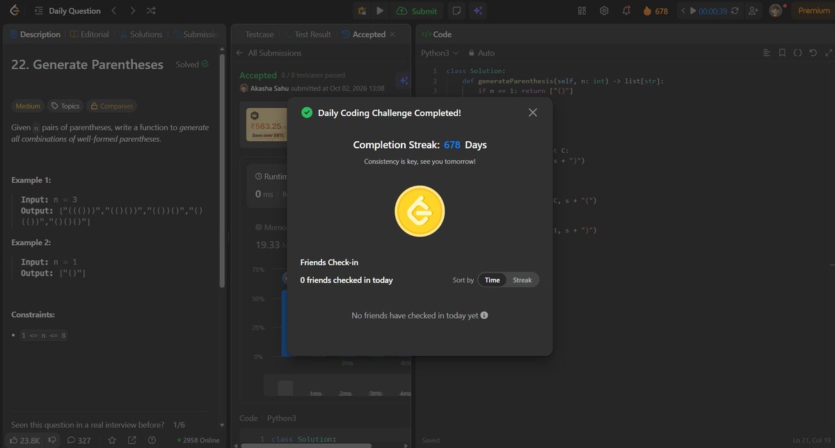Switch to the Description tab

35,34
